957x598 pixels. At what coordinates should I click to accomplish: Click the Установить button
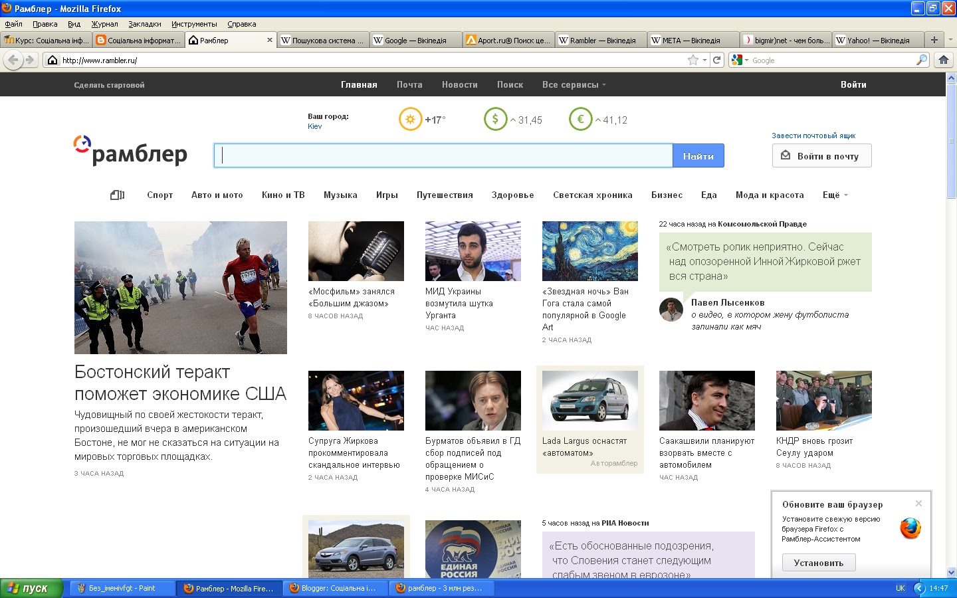[818, 563]
